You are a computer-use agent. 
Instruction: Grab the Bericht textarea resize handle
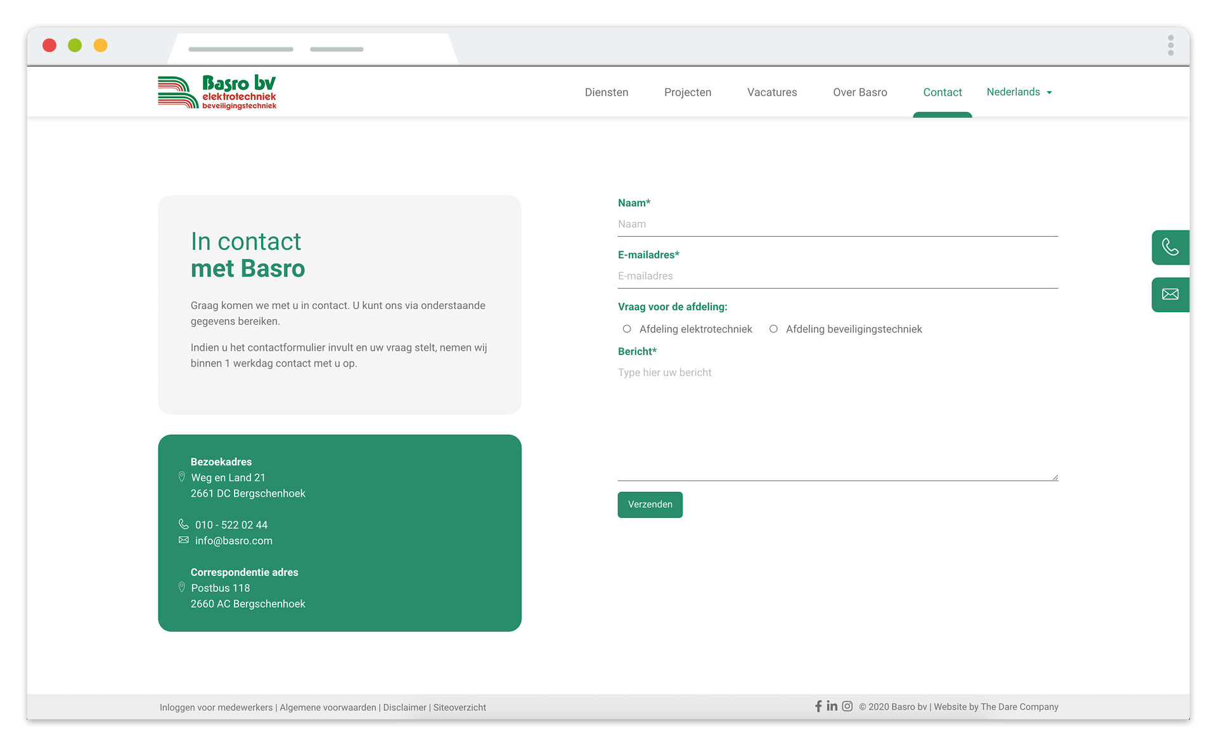point(1055,477)
